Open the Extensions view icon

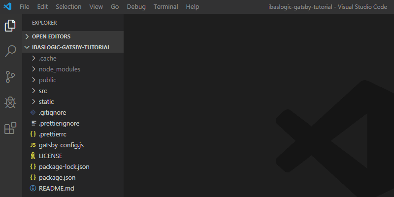tap(10, 129)
